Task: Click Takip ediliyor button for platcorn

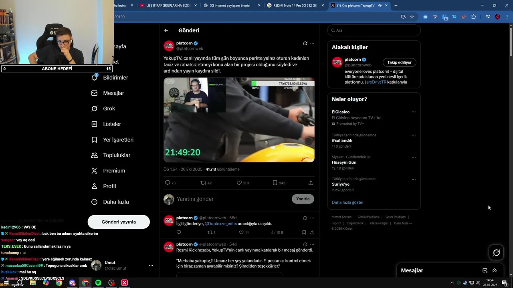Action: (400, 62)
